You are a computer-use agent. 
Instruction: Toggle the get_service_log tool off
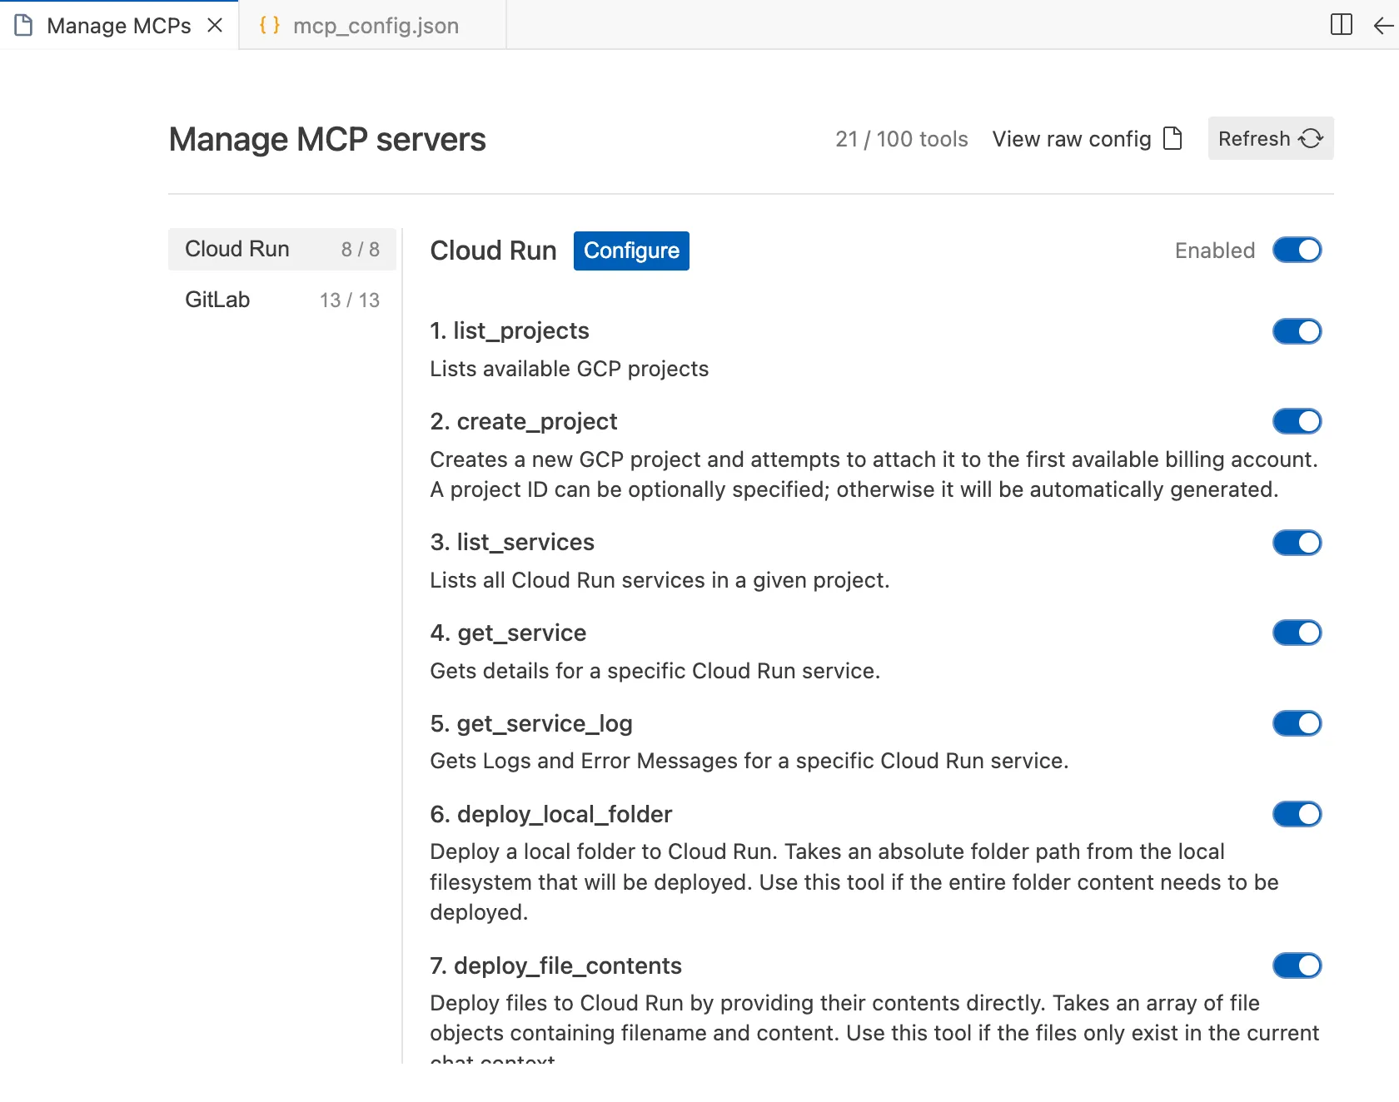pyautogui.click(x=1297, y=723)
